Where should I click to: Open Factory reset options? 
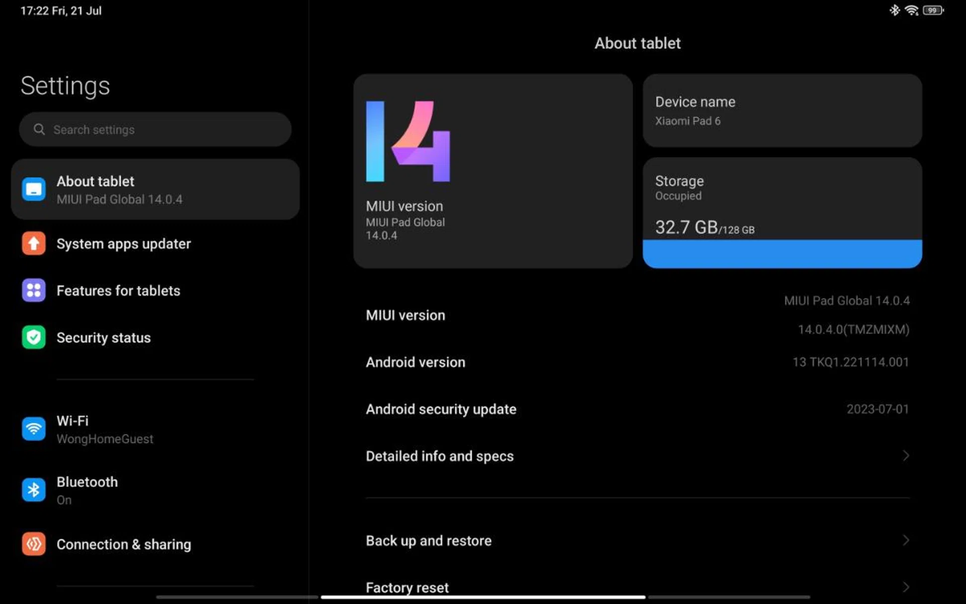tap(637, 586)
